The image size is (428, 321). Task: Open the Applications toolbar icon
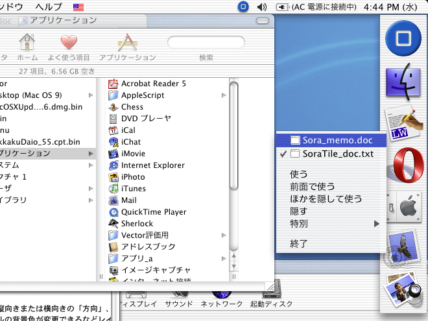click(x=128, y=42)
